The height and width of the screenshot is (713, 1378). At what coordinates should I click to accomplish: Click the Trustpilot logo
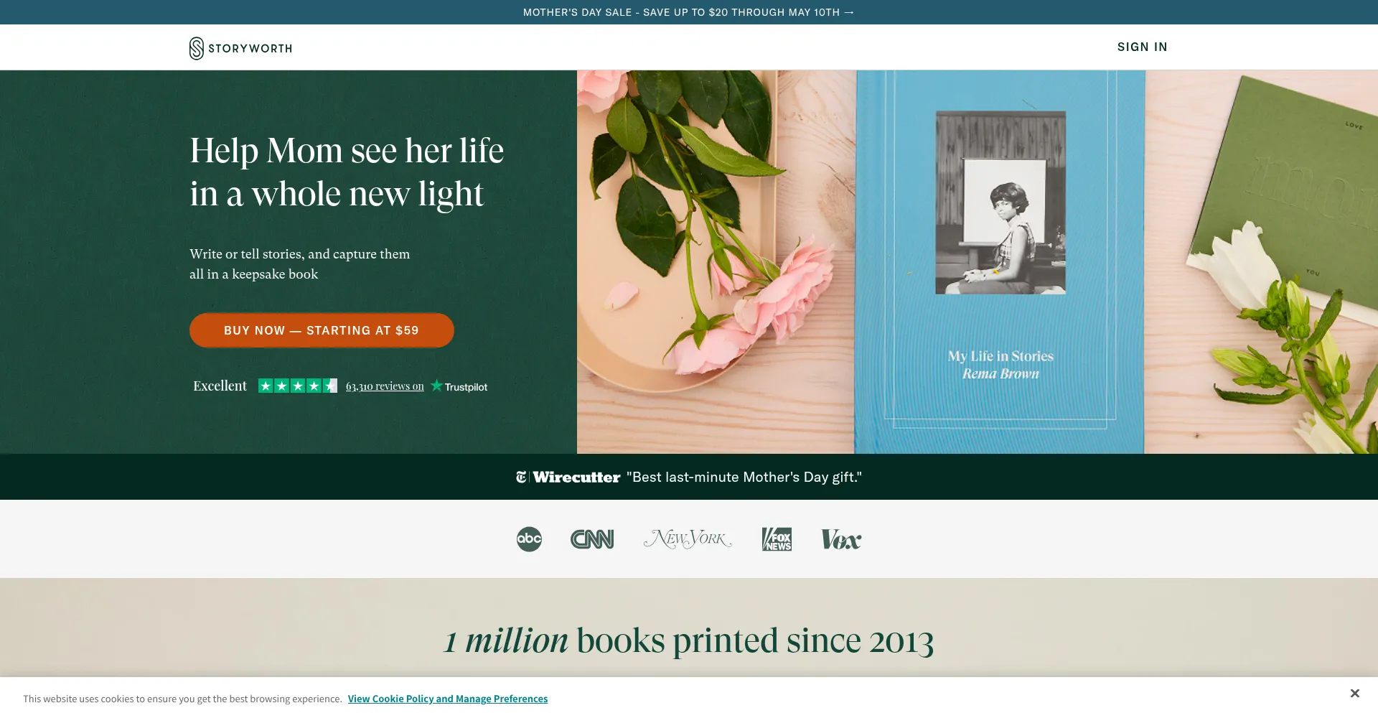pos(459,386)
